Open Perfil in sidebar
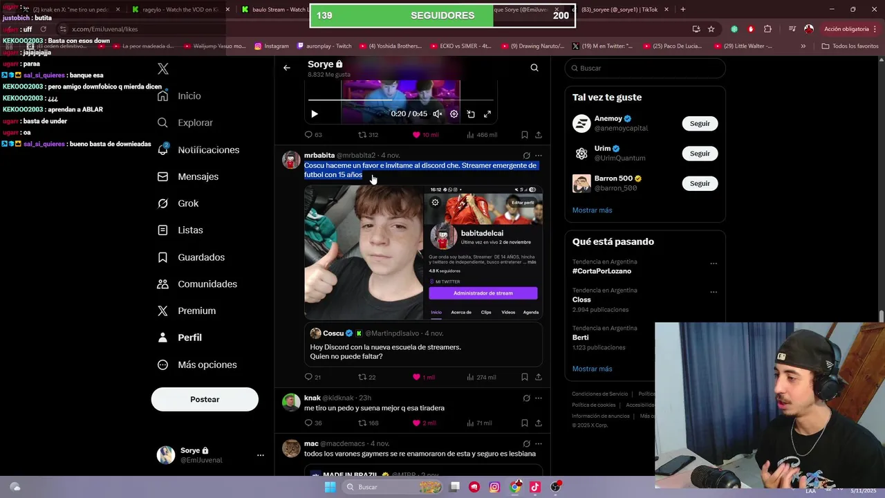The height and width of the screenshot is (498, 885). (x=179, y=338)
